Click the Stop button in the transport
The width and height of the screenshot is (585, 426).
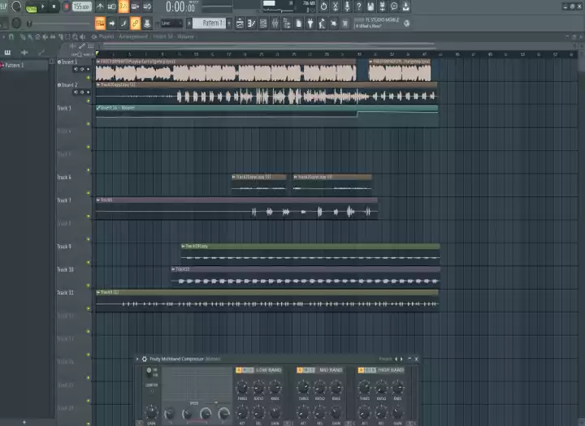coord(54,6)
